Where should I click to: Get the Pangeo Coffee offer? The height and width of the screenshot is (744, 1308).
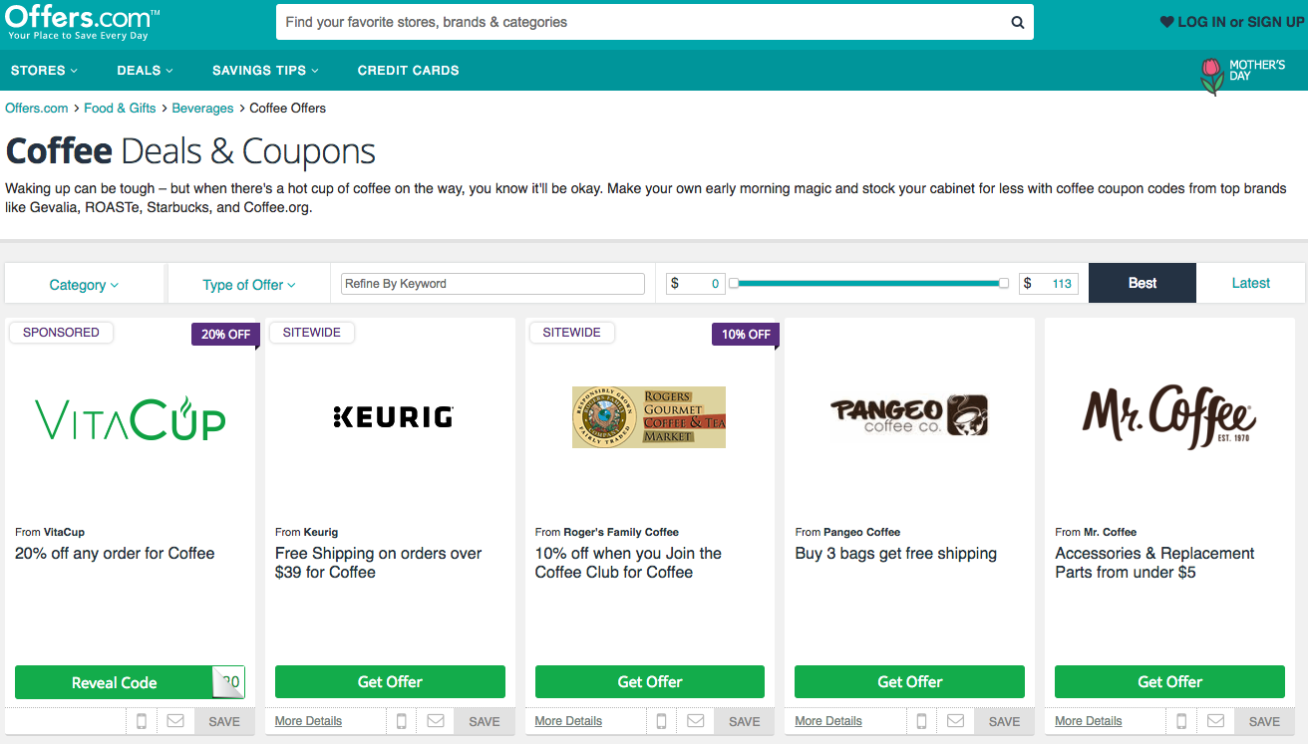pos(909,682)
